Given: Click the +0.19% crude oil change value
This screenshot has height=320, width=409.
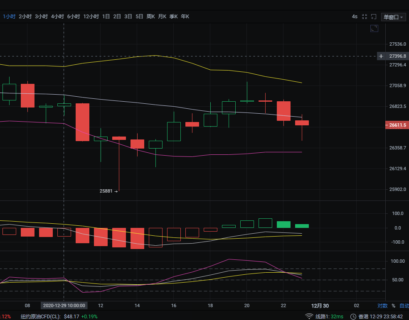Looking at the screenshot, I should pyautogui.click(x=89, y=317).
